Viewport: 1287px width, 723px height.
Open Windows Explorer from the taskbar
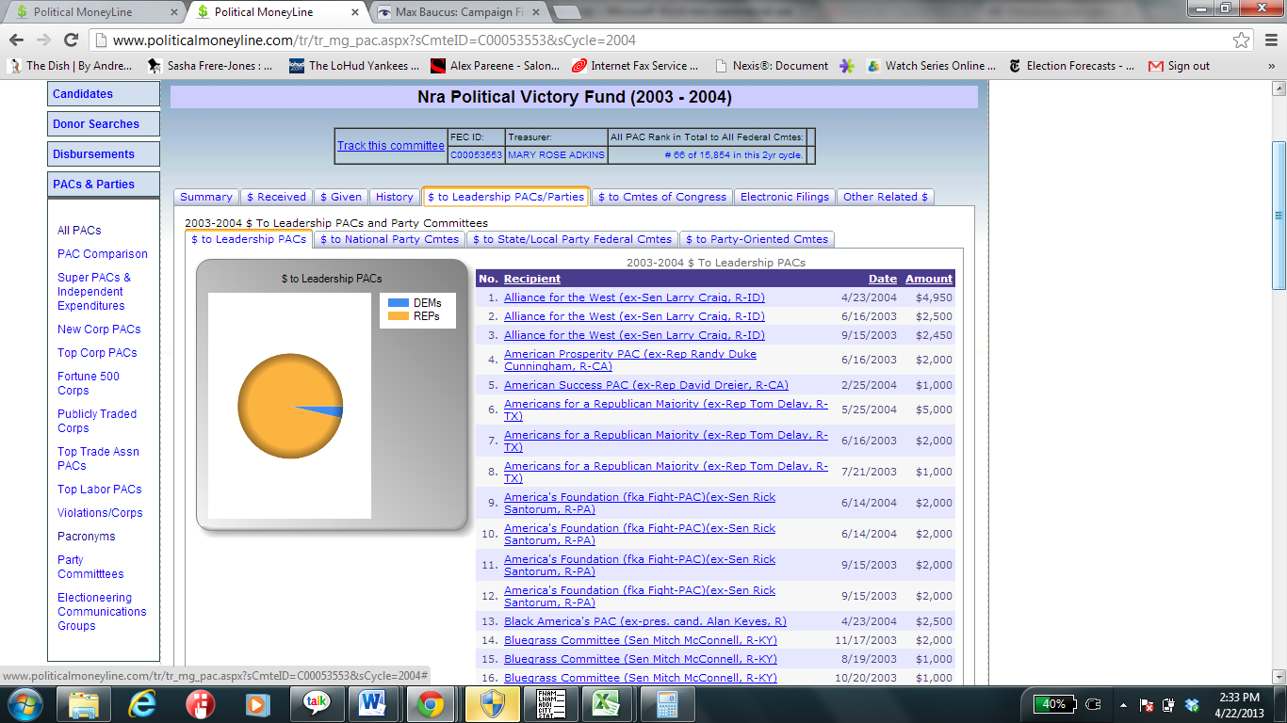pos(83,703)
